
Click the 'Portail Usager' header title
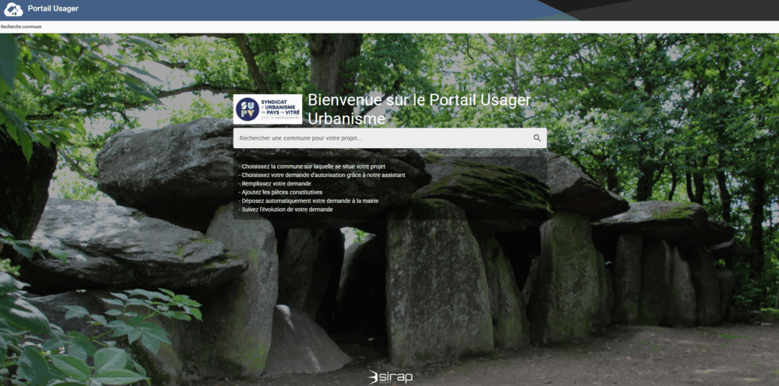(52, 9)
